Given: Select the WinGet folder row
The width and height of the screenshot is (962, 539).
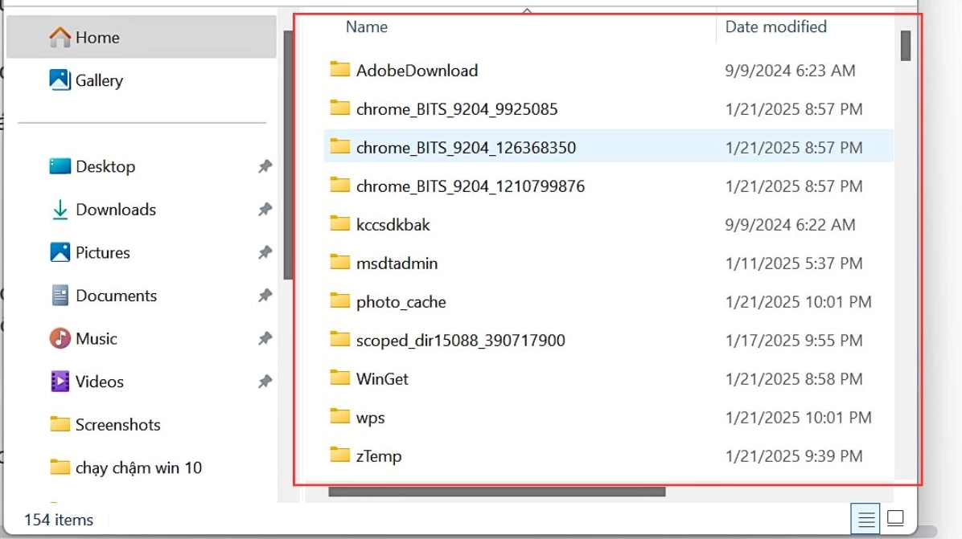Looking at the screenshot, I should (x=382, y=379).
